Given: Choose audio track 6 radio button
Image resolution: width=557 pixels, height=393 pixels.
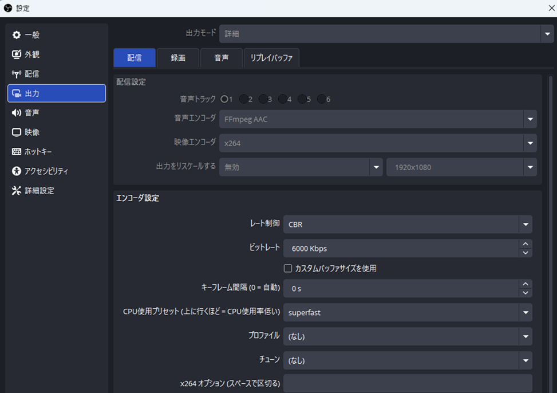Looking at the screenshot, I should coord(321,99).
